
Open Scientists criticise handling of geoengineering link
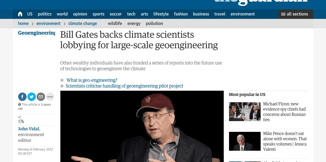click(124, 86)
